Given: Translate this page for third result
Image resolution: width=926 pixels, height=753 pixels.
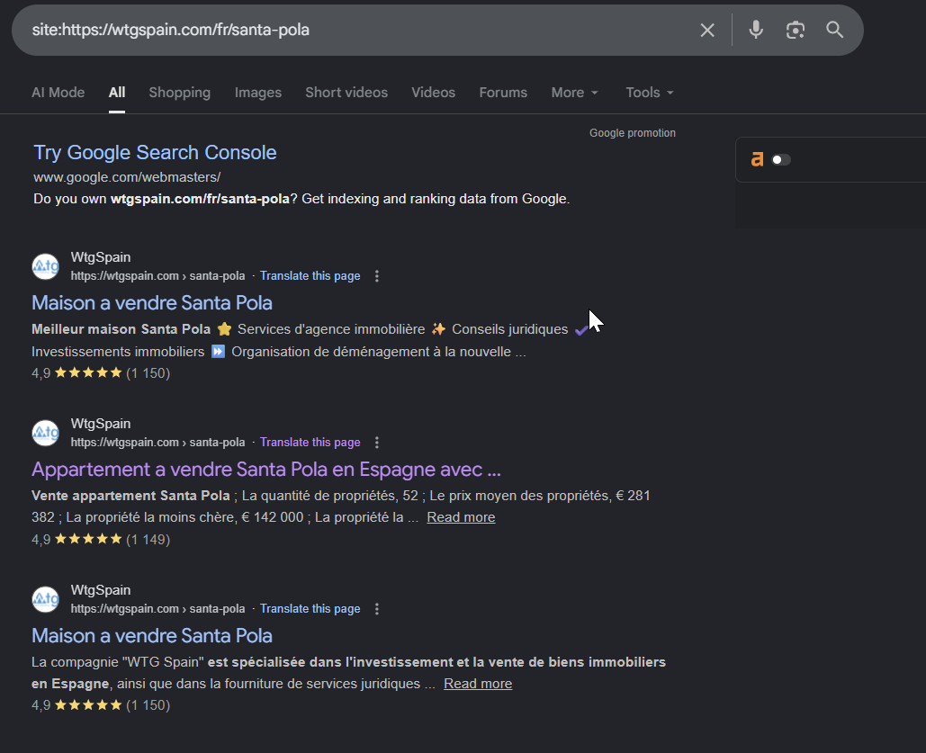Looking at the screenshot, I should 310,609.
